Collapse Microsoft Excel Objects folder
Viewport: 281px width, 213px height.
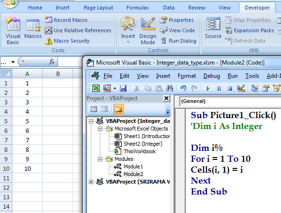[100, 129]
